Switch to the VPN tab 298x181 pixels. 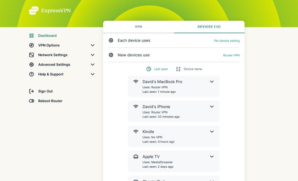click(x=138, y=27)
